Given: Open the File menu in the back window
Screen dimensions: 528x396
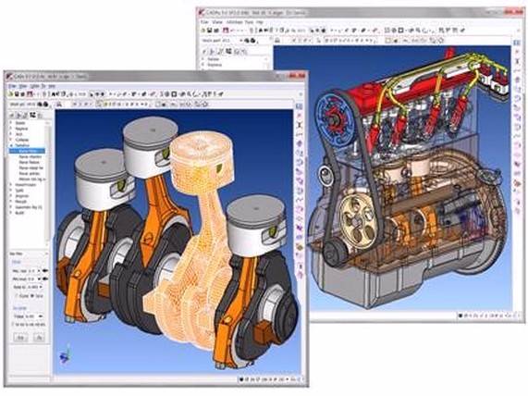Looking at the screenshot, I should coord(204,22).
